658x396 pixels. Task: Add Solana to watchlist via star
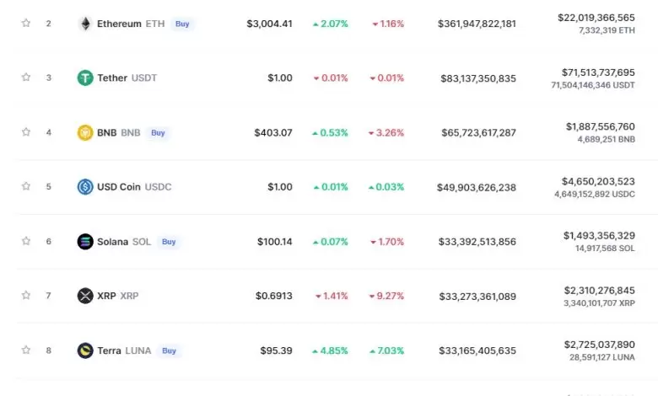pyautogui.click(x=26, y=242)
